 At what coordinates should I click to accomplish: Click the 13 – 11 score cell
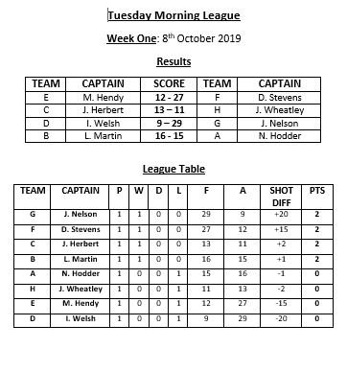[169, 110]
